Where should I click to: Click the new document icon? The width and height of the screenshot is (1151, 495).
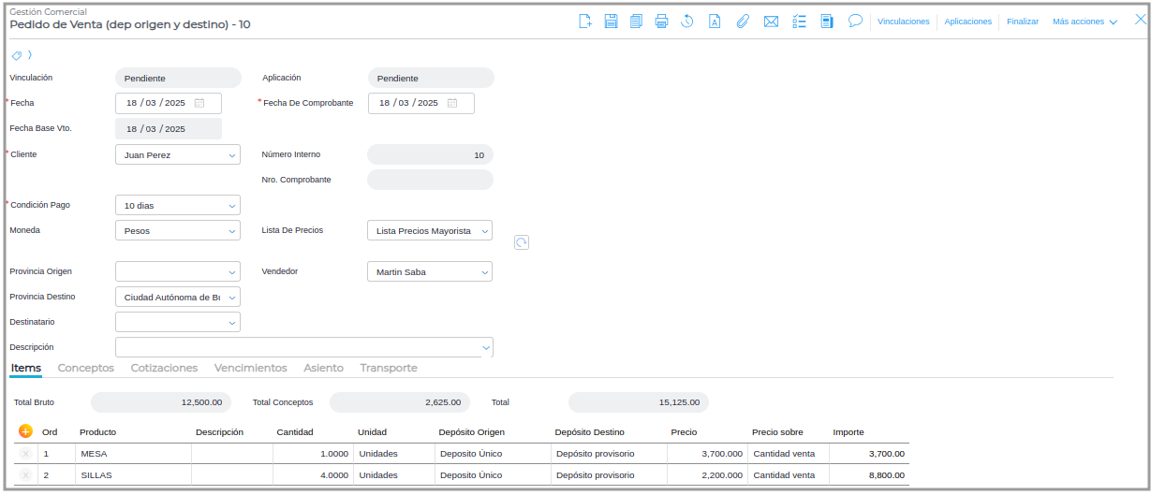(585, 22)
